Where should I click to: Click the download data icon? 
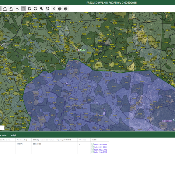click(17, 9)
